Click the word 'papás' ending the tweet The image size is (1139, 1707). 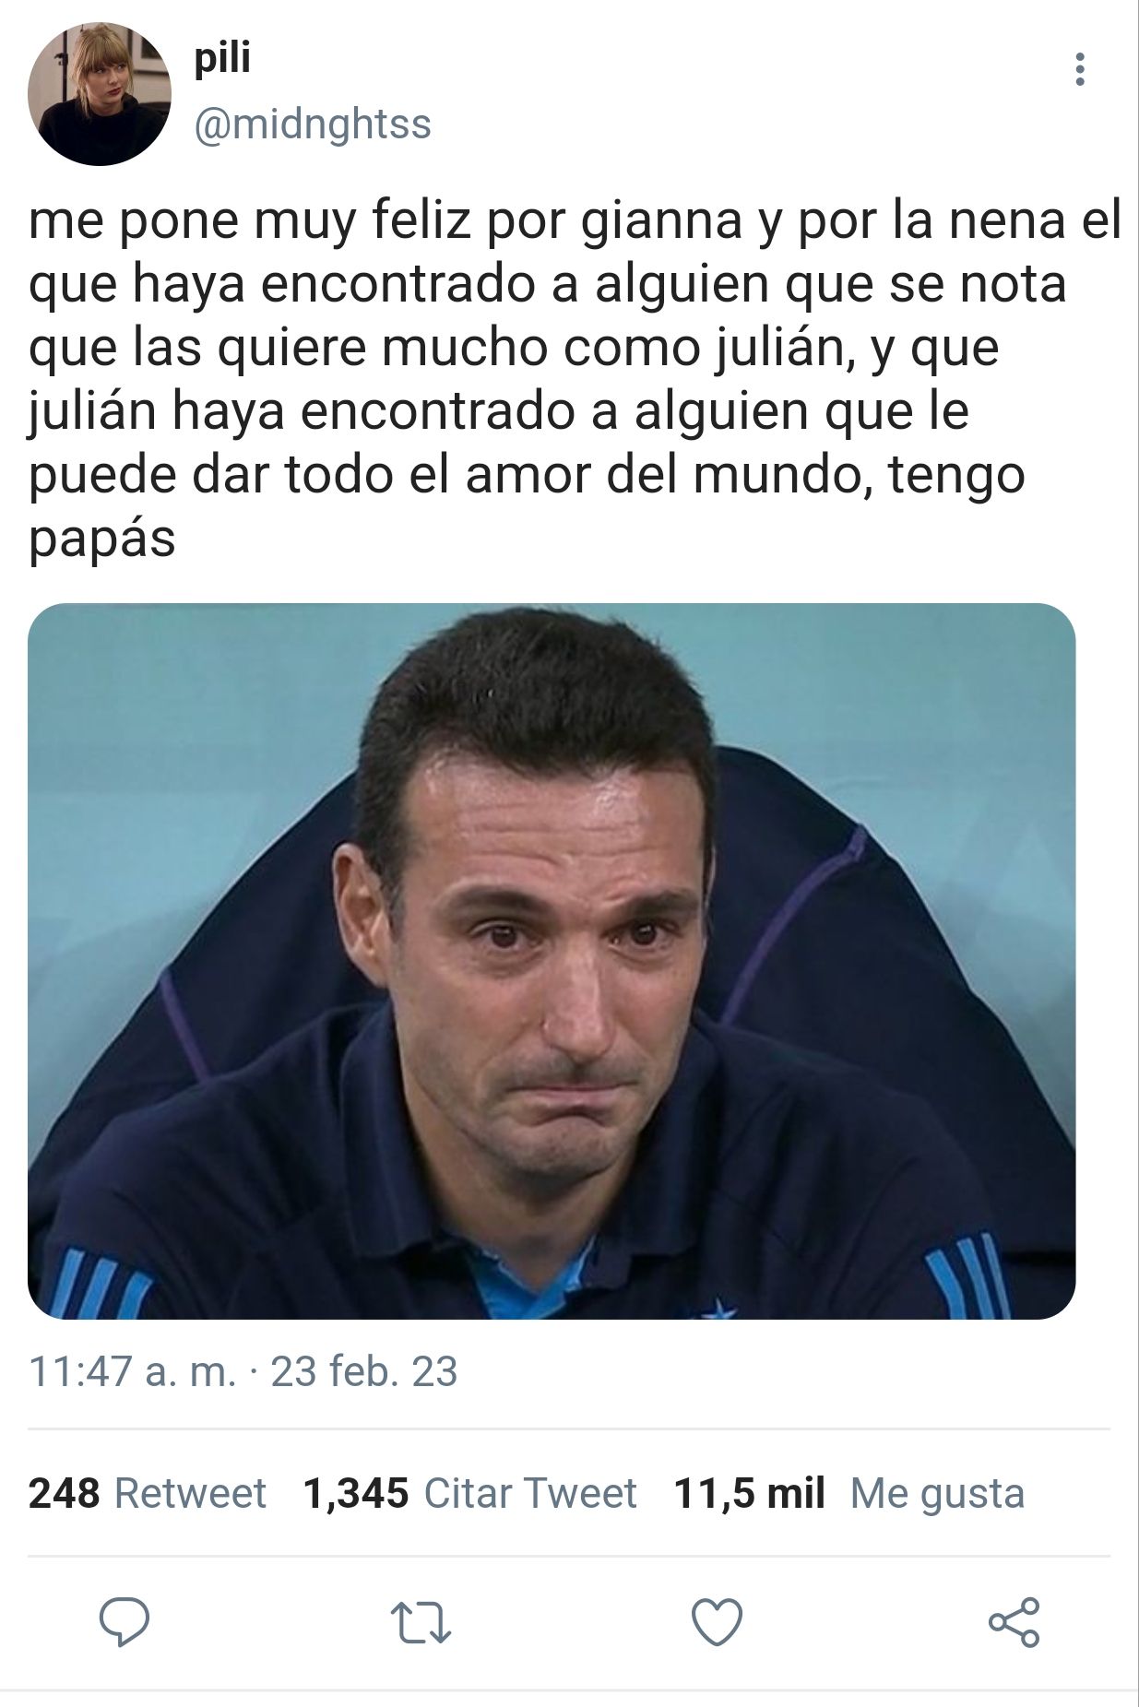click(101, 539)
